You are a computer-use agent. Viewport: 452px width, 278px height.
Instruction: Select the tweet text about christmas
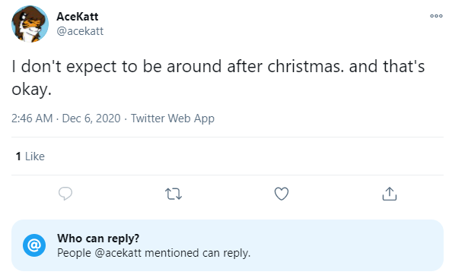tap(218, 77)
